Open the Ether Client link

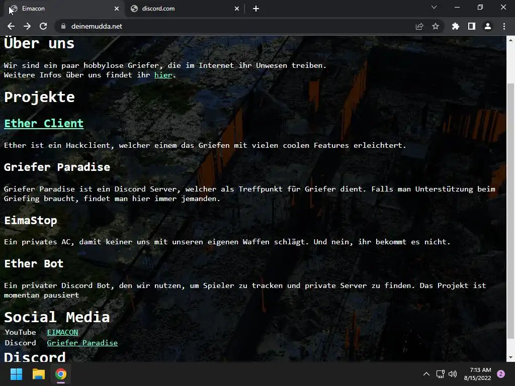(x=44, y=124)
